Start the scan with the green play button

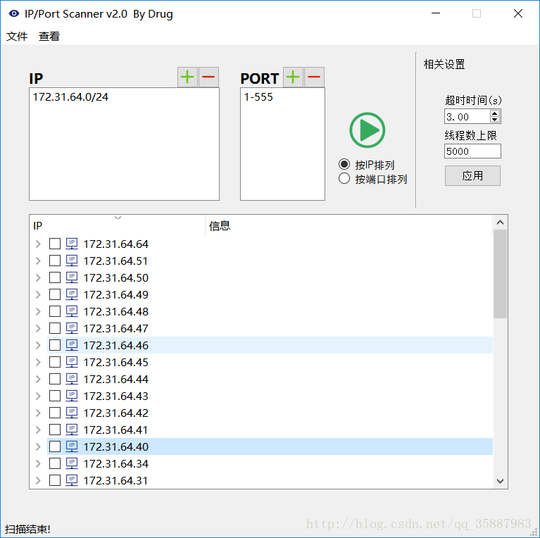pos(367,130)
